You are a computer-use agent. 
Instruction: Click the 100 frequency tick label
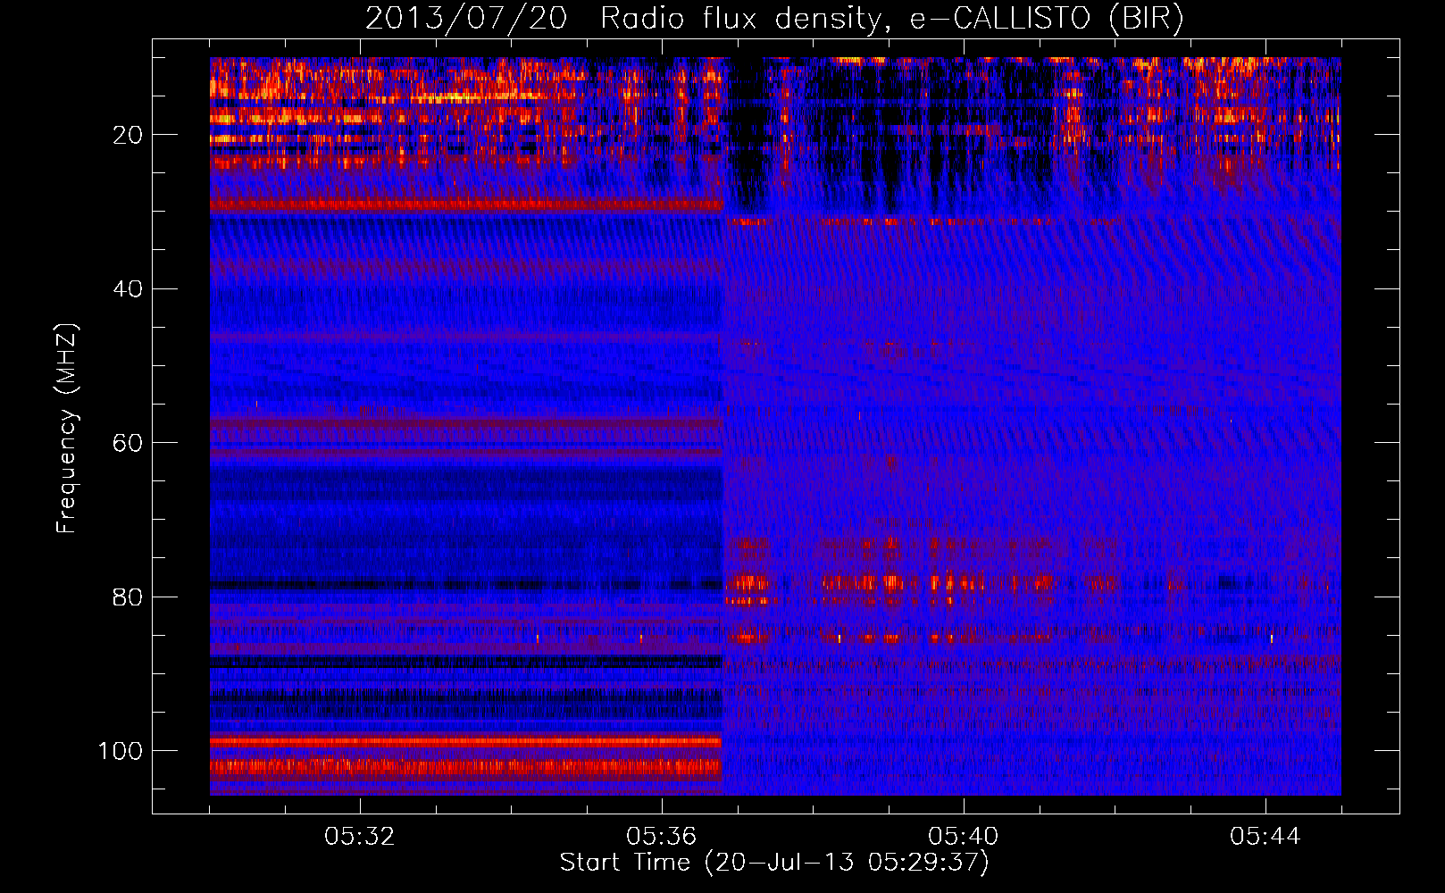pyautogui.click(x=121, y=751)
